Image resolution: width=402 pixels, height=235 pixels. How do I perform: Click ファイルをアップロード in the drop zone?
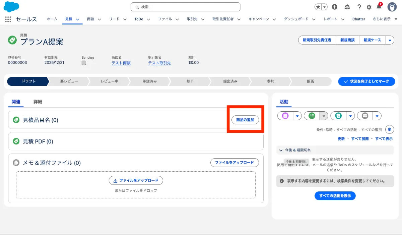coord(136,180)
